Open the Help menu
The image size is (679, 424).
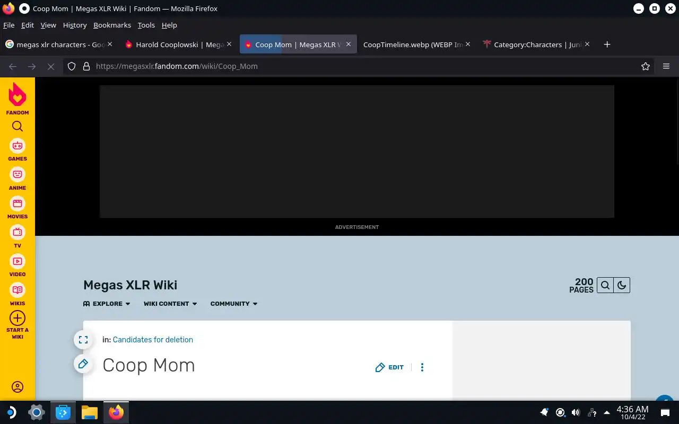pyautogui.click(x=169, y=25)
